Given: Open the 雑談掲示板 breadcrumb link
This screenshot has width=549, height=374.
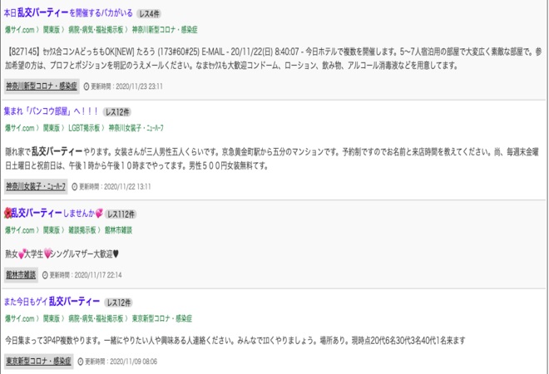Looking at the screenshot, I should 82,230.
